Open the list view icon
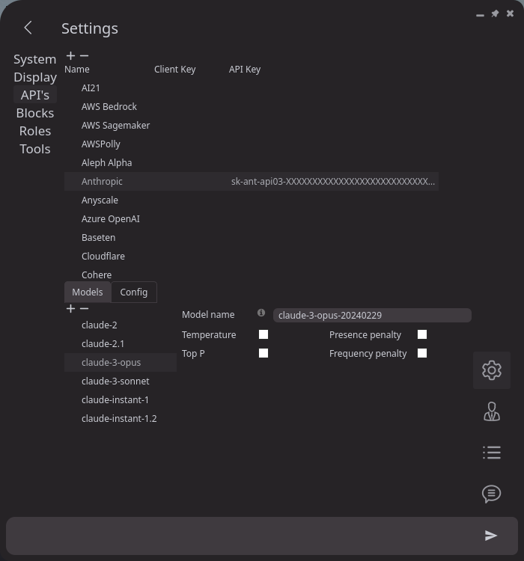524x561 pixels. click(x=492, y=453)
